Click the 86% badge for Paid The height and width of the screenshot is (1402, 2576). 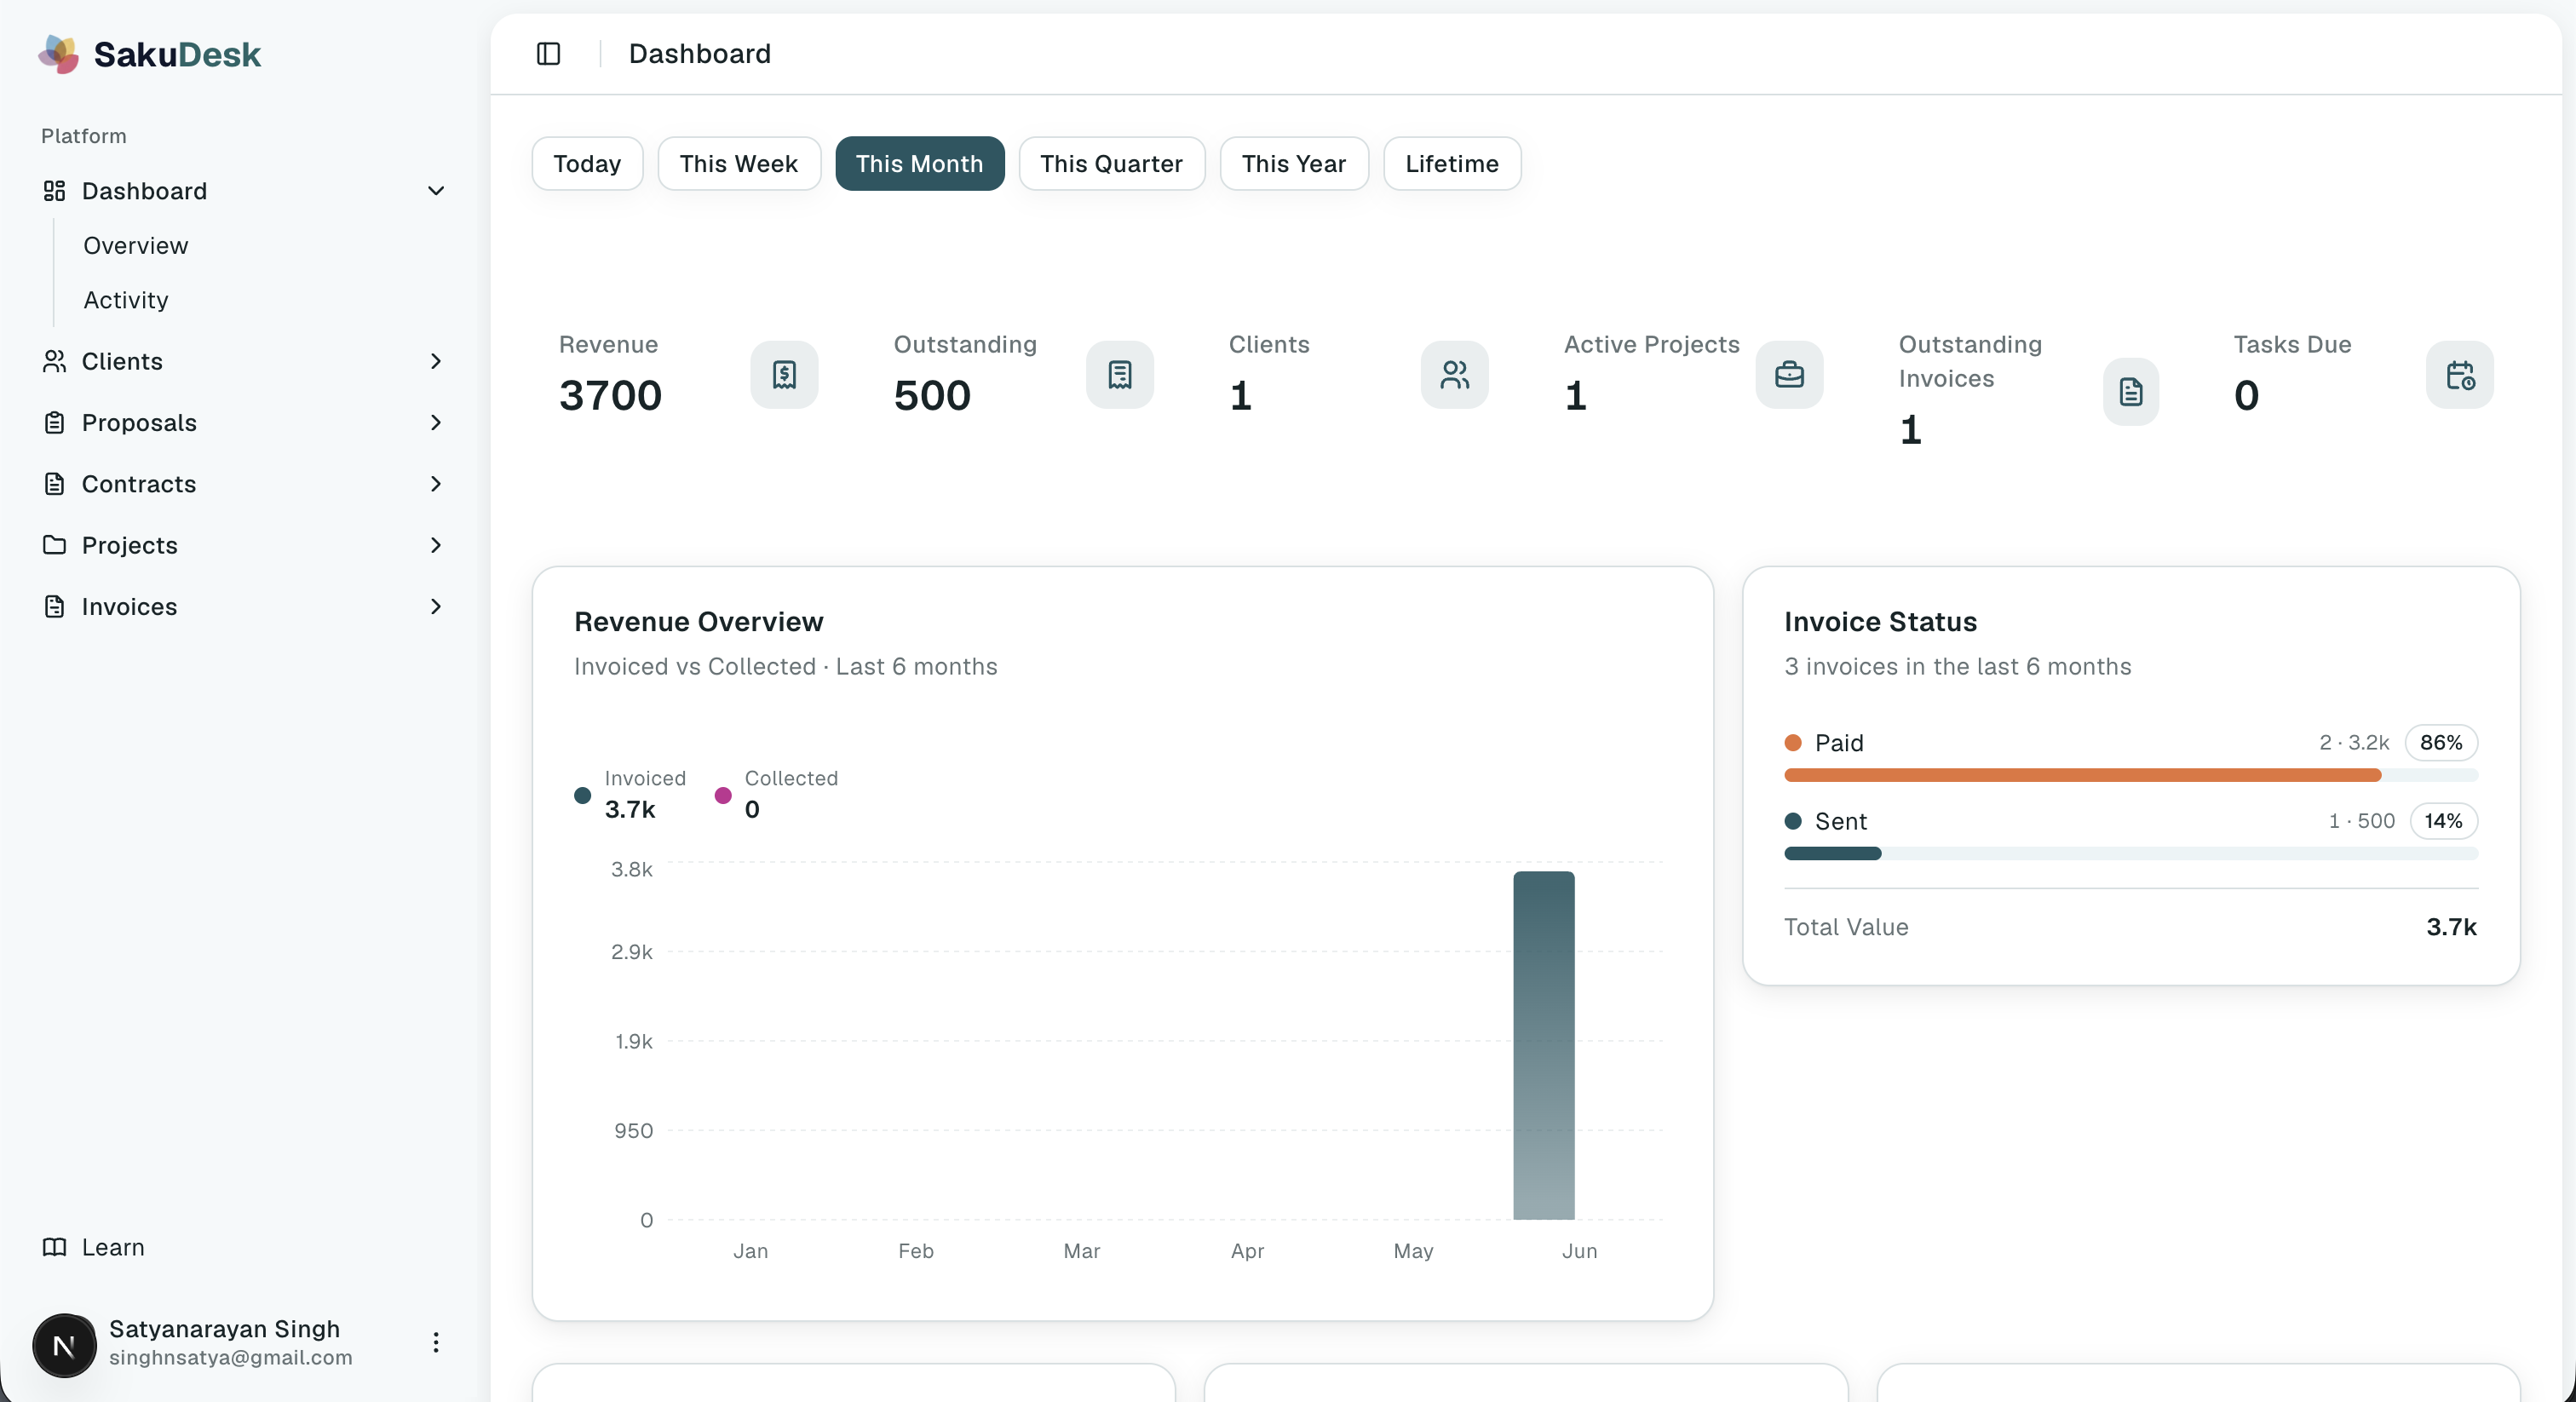(2441, 743)
